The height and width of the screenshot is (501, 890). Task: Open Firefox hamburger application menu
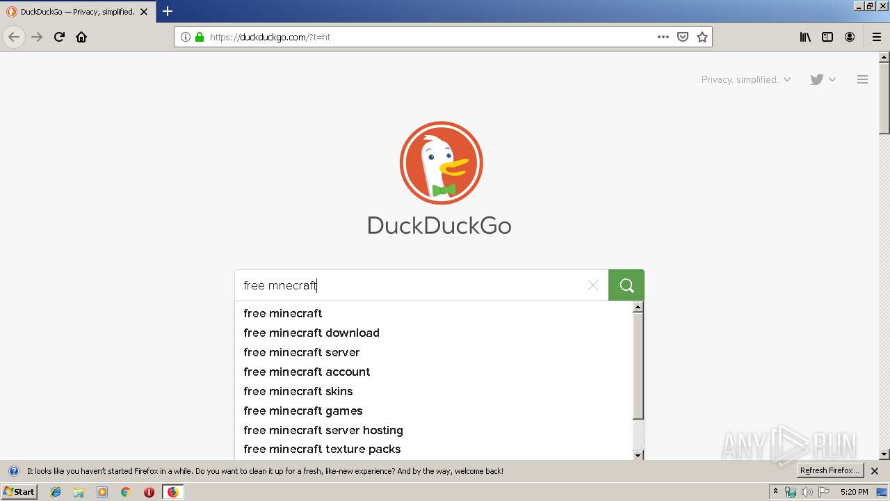[876, 37]
